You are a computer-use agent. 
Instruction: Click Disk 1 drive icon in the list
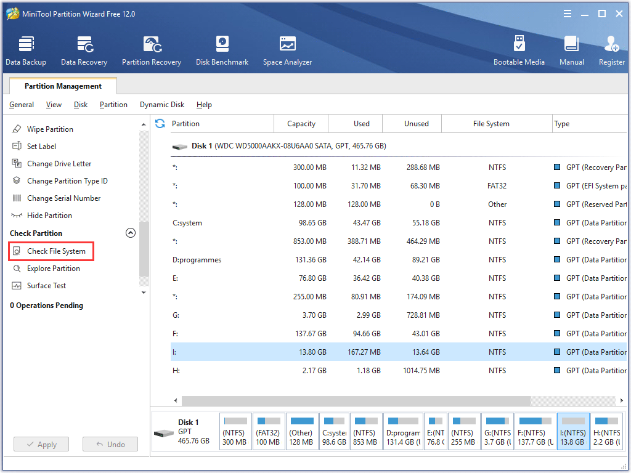click(180, 147)
